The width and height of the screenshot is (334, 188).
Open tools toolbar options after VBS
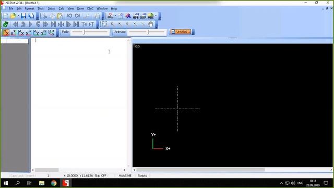click(x=160, y=16)
